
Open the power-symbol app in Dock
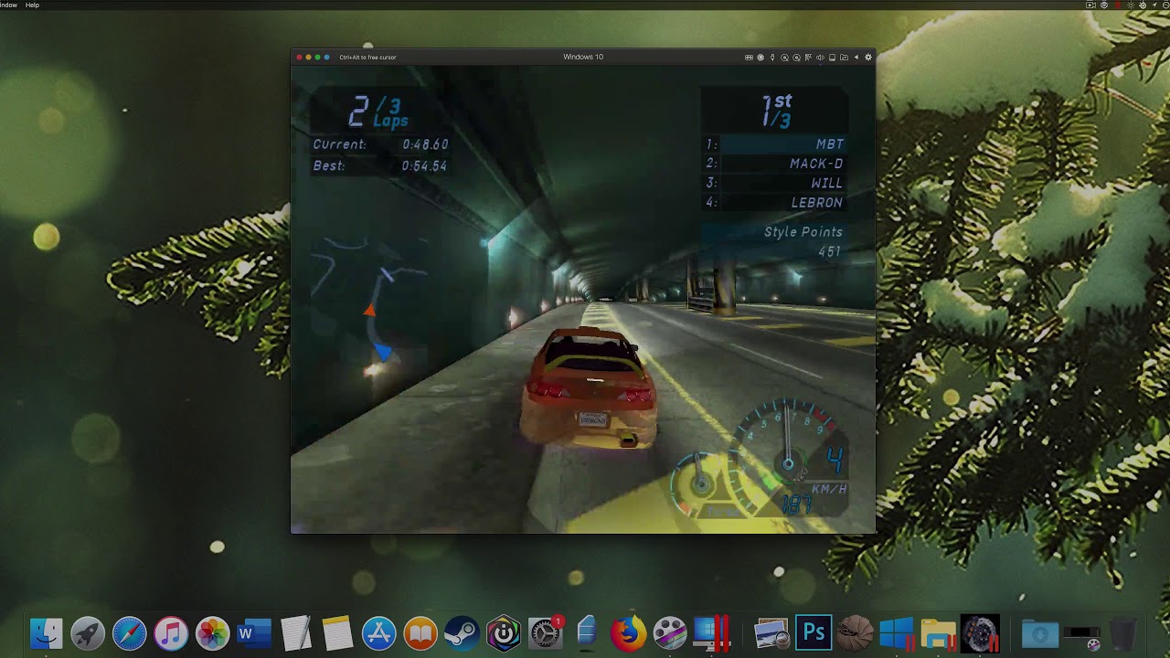point(504,633)
